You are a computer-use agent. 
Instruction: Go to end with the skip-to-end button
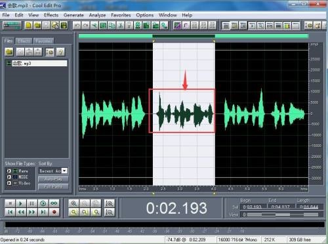point(43,212)
